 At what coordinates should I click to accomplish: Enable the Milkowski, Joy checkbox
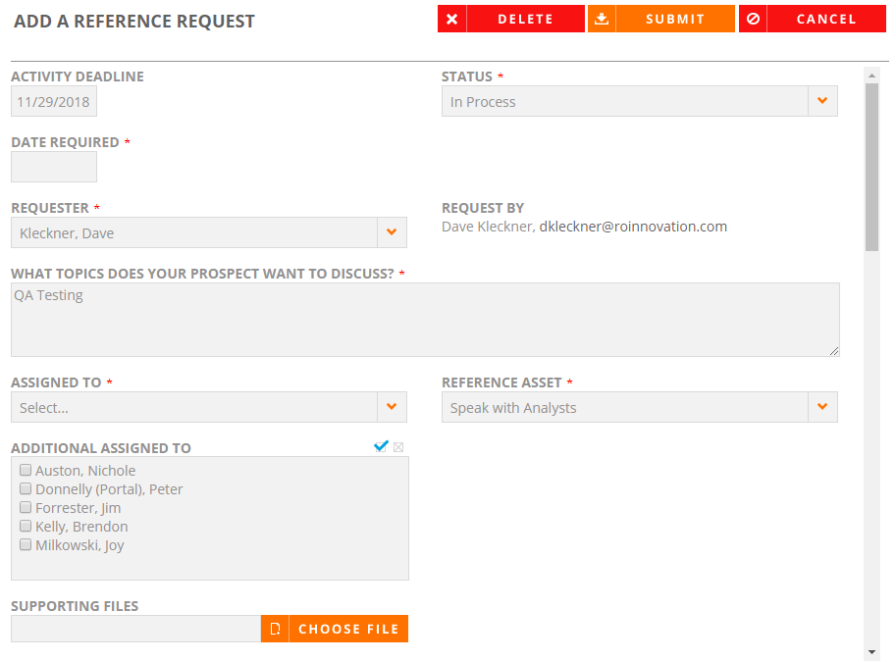(x=26, y=544)
